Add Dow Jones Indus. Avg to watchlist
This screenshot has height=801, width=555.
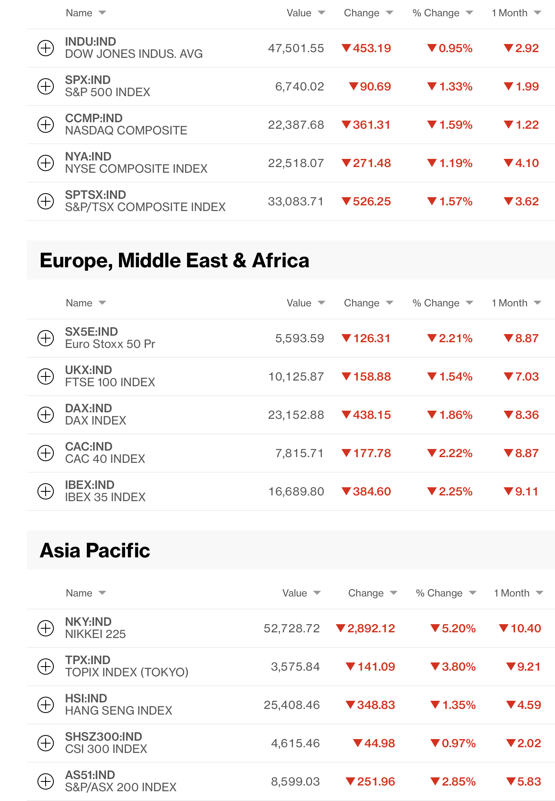46,48
